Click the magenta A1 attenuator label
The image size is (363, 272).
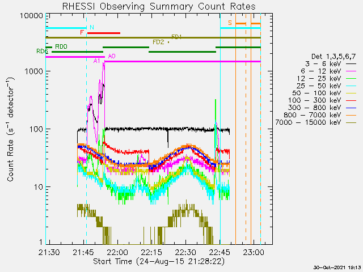[96, 61]
